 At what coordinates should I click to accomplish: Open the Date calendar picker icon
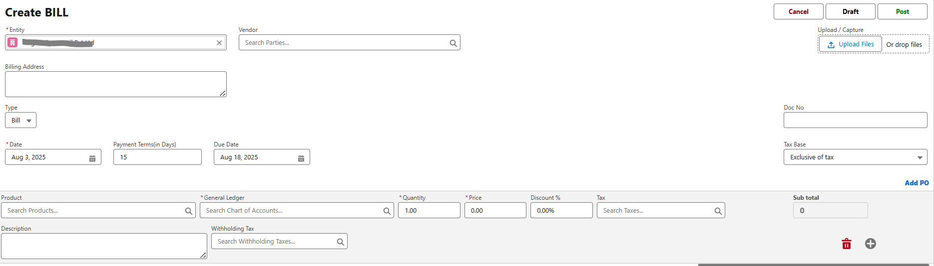tap(92, 158)
